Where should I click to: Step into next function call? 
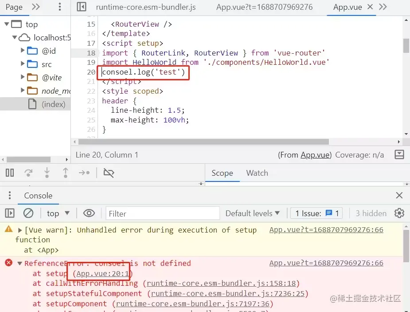47,173
